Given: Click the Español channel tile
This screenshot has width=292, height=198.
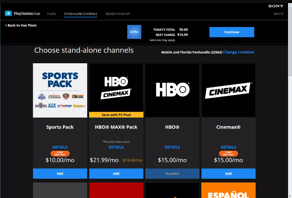Looking at the screenshot, I should click(228, 191).
